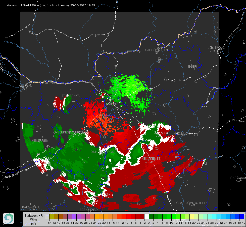Image resolution: width=246 pixels, height=227 pixels.
Task: Click the -64 value on the legend
Action: tap(49, 223)
